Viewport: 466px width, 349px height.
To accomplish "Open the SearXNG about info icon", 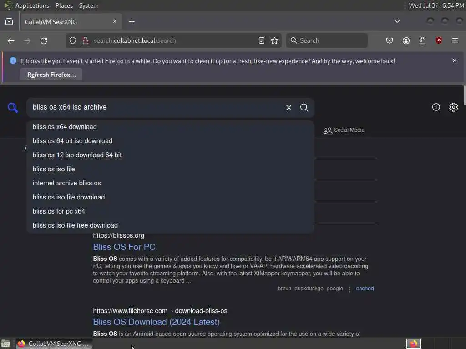I will pyautogui.click(x=436, y=107).
